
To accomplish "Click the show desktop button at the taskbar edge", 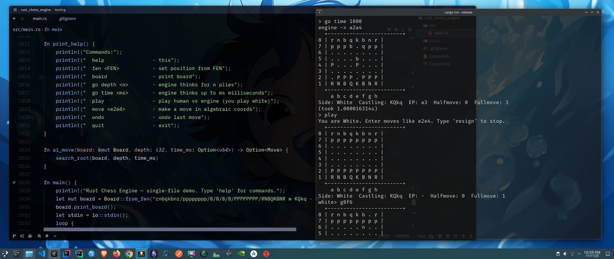I will (x=608, y=254).
